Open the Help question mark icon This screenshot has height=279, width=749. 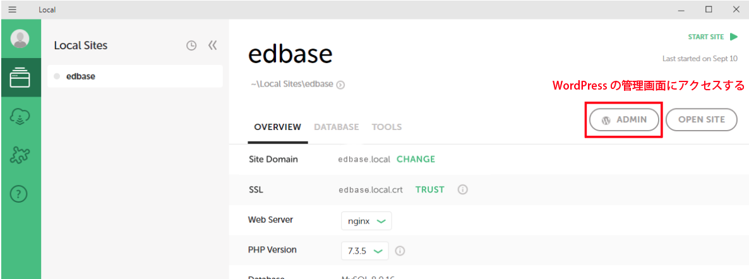18,194
